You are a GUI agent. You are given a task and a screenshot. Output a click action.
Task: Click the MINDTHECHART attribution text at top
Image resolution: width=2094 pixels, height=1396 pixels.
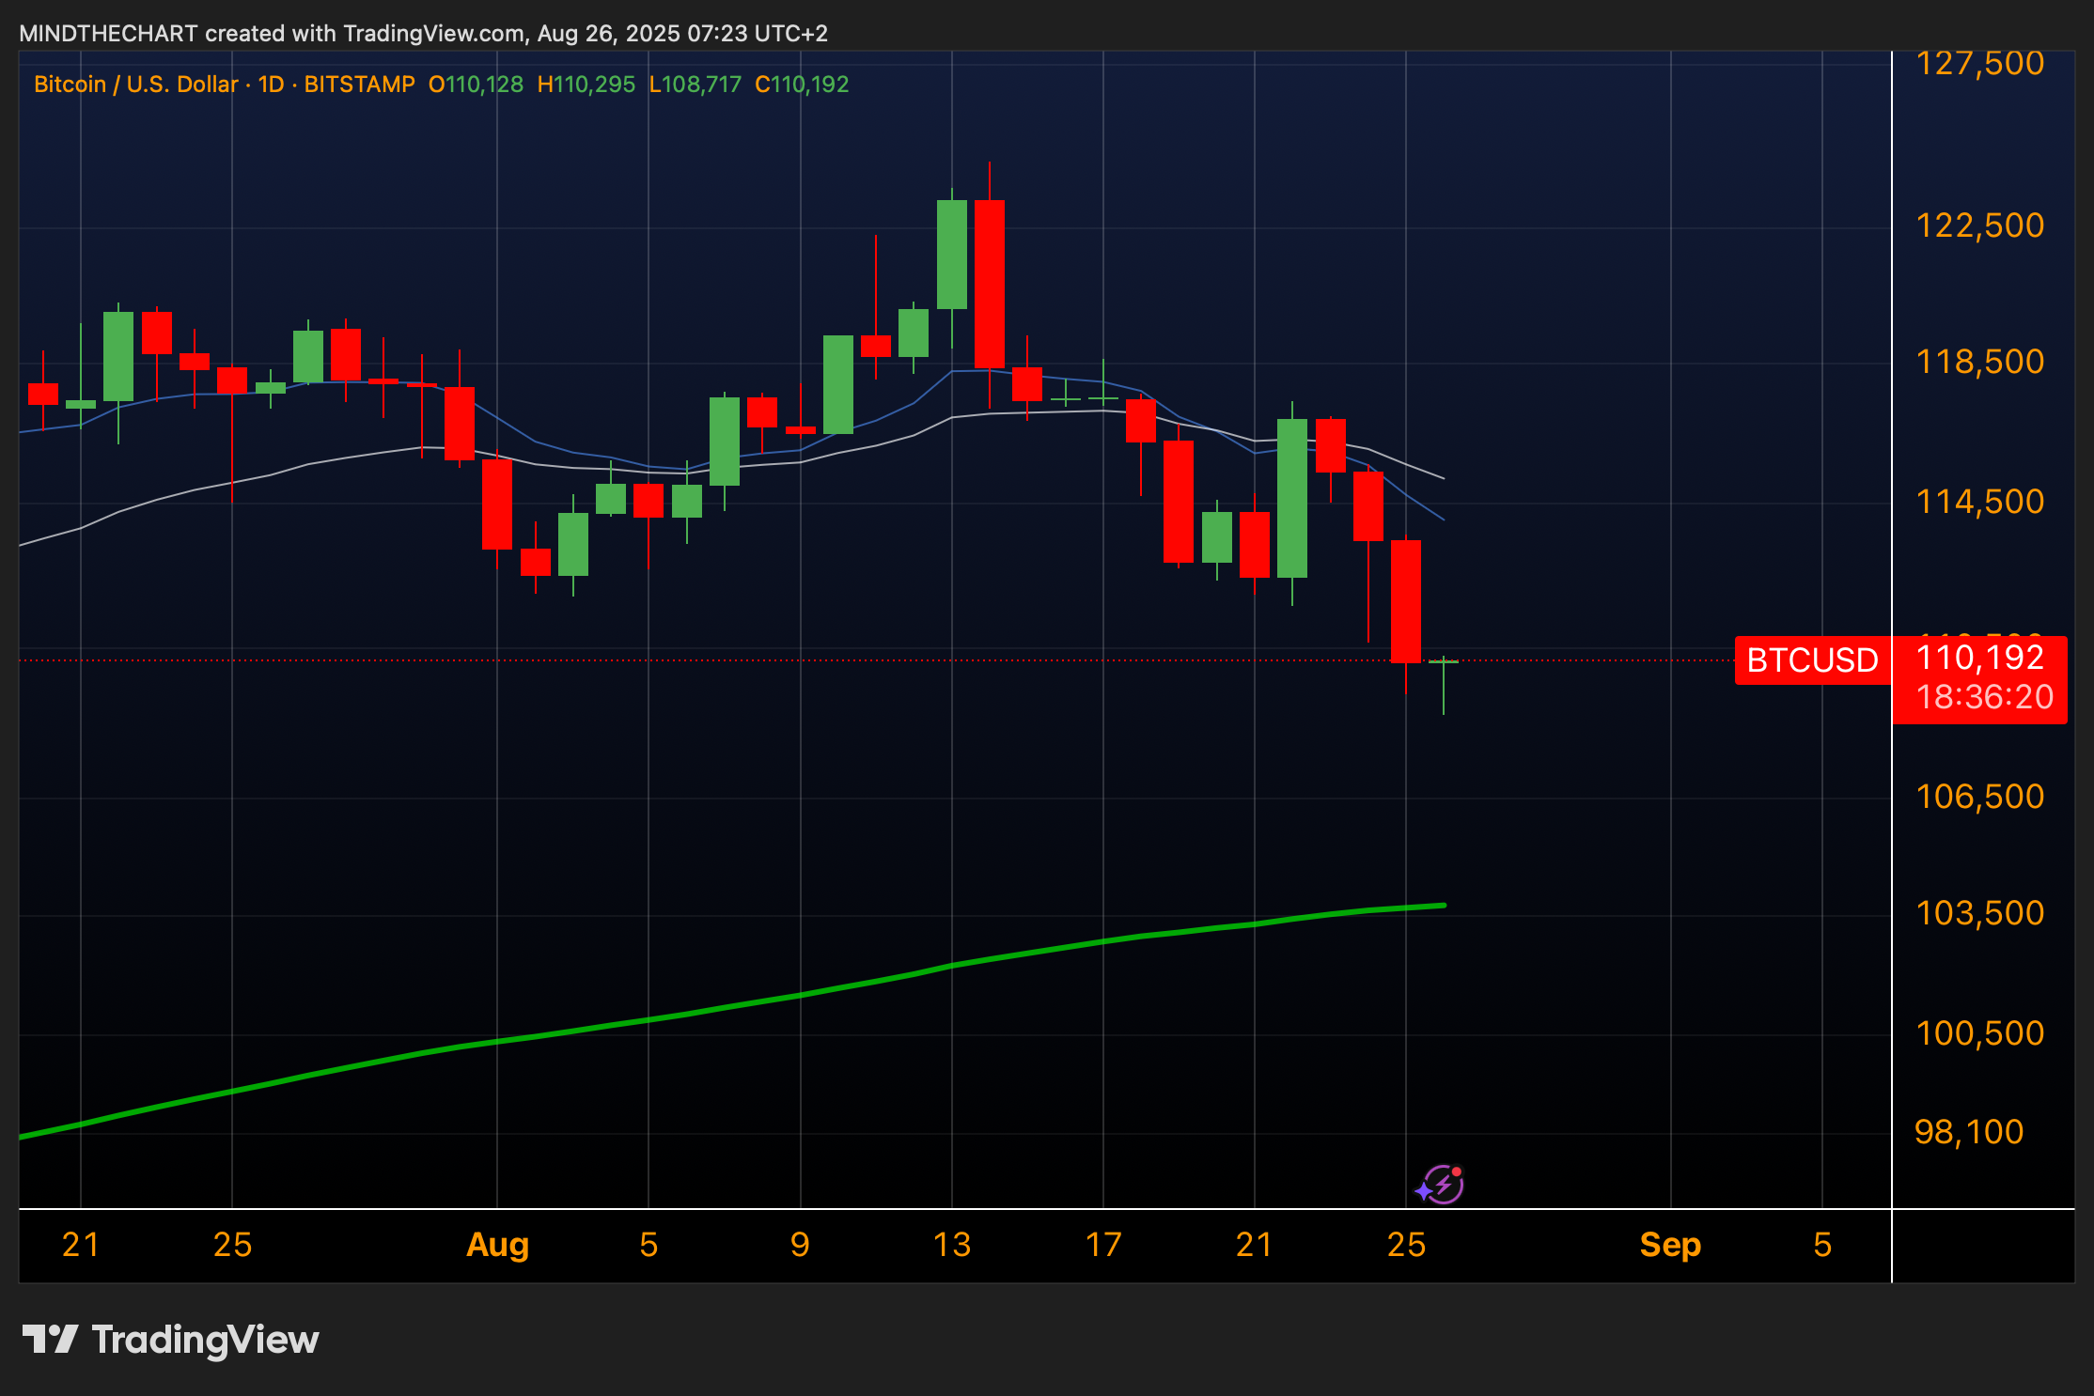pyautogui.click(x=108, y=34)
